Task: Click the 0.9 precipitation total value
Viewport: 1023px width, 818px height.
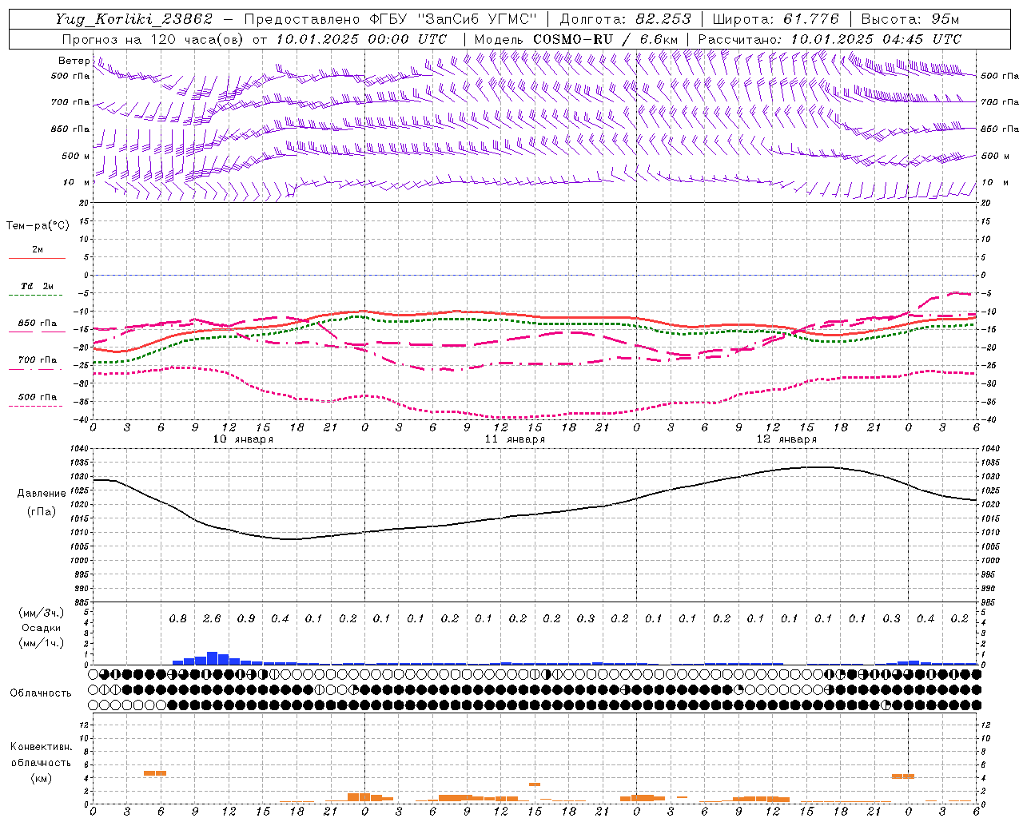Action: (x=246, y=619)
